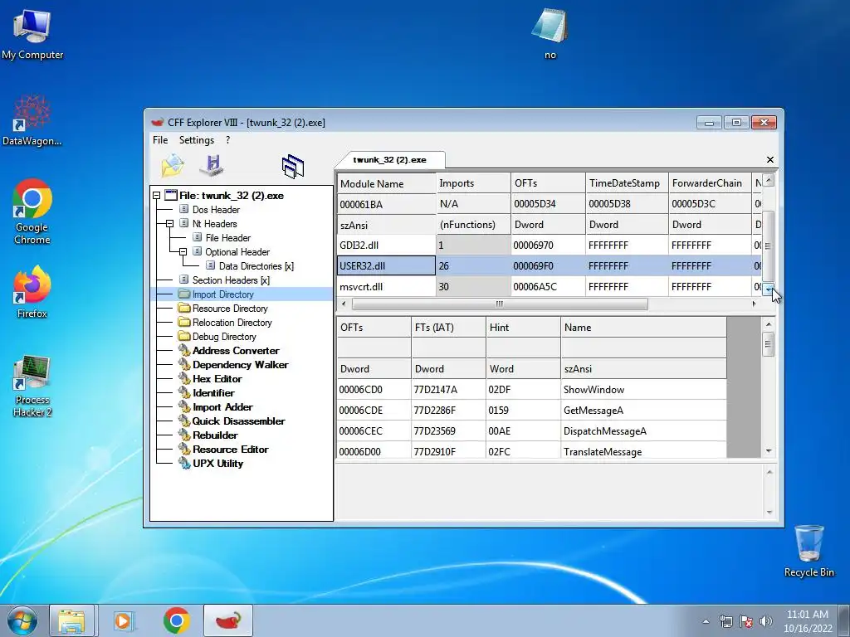Close the open file tab with X
This screenshot has height=637, width=850.
click(x=769, y=160)
